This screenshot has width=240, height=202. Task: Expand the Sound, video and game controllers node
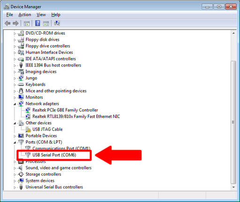[15, 168]
